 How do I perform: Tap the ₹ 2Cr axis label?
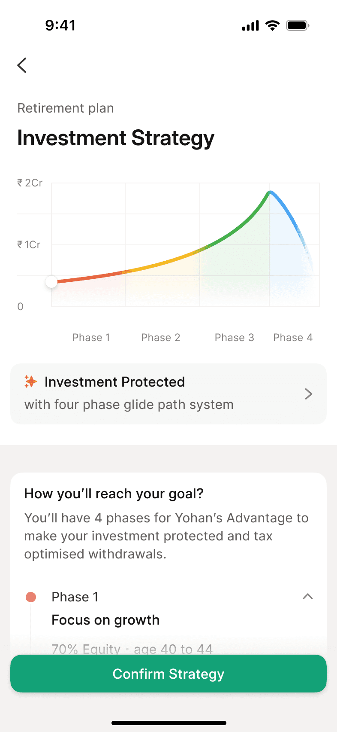point(30,183)
